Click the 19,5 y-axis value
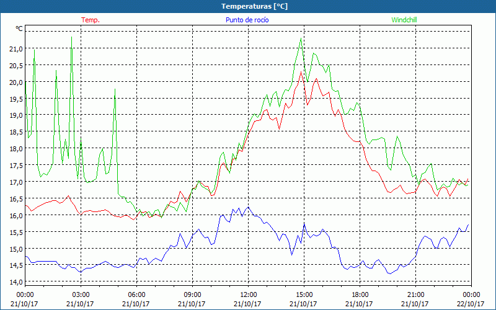Image resolution: width=496 pixels, height=310 pixels. click(17, 99)
